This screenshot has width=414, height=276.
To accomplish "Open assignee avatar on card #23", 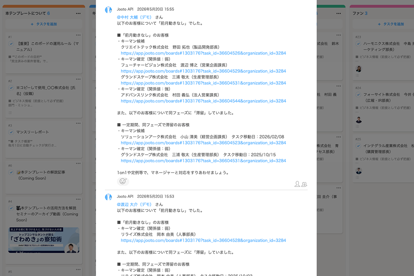I will tap(359, 69).
